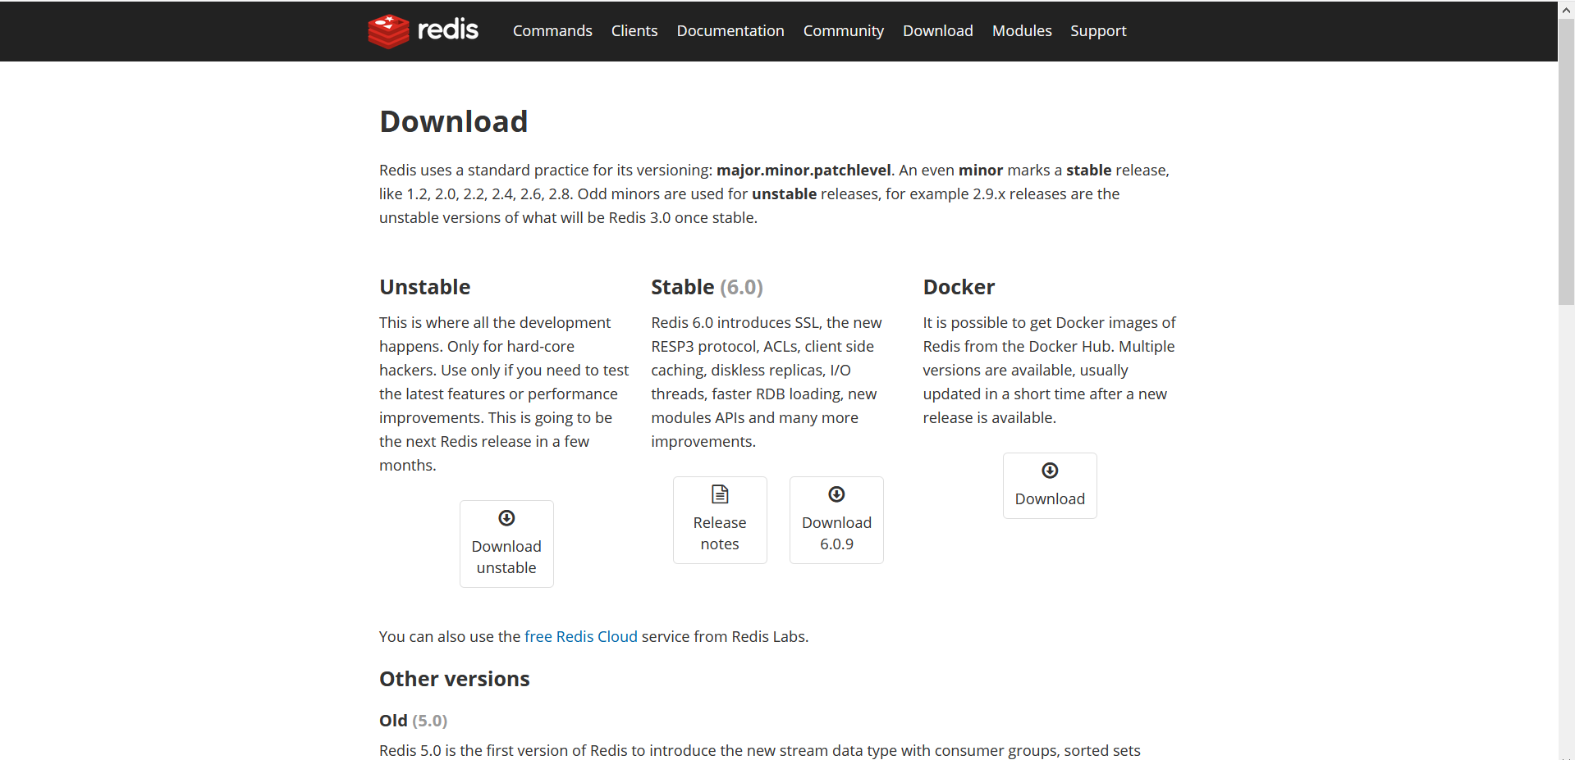Screen dimensions: 1575x760
Task: Click the Download 6.0.9 button text
Action: point(836,533)
